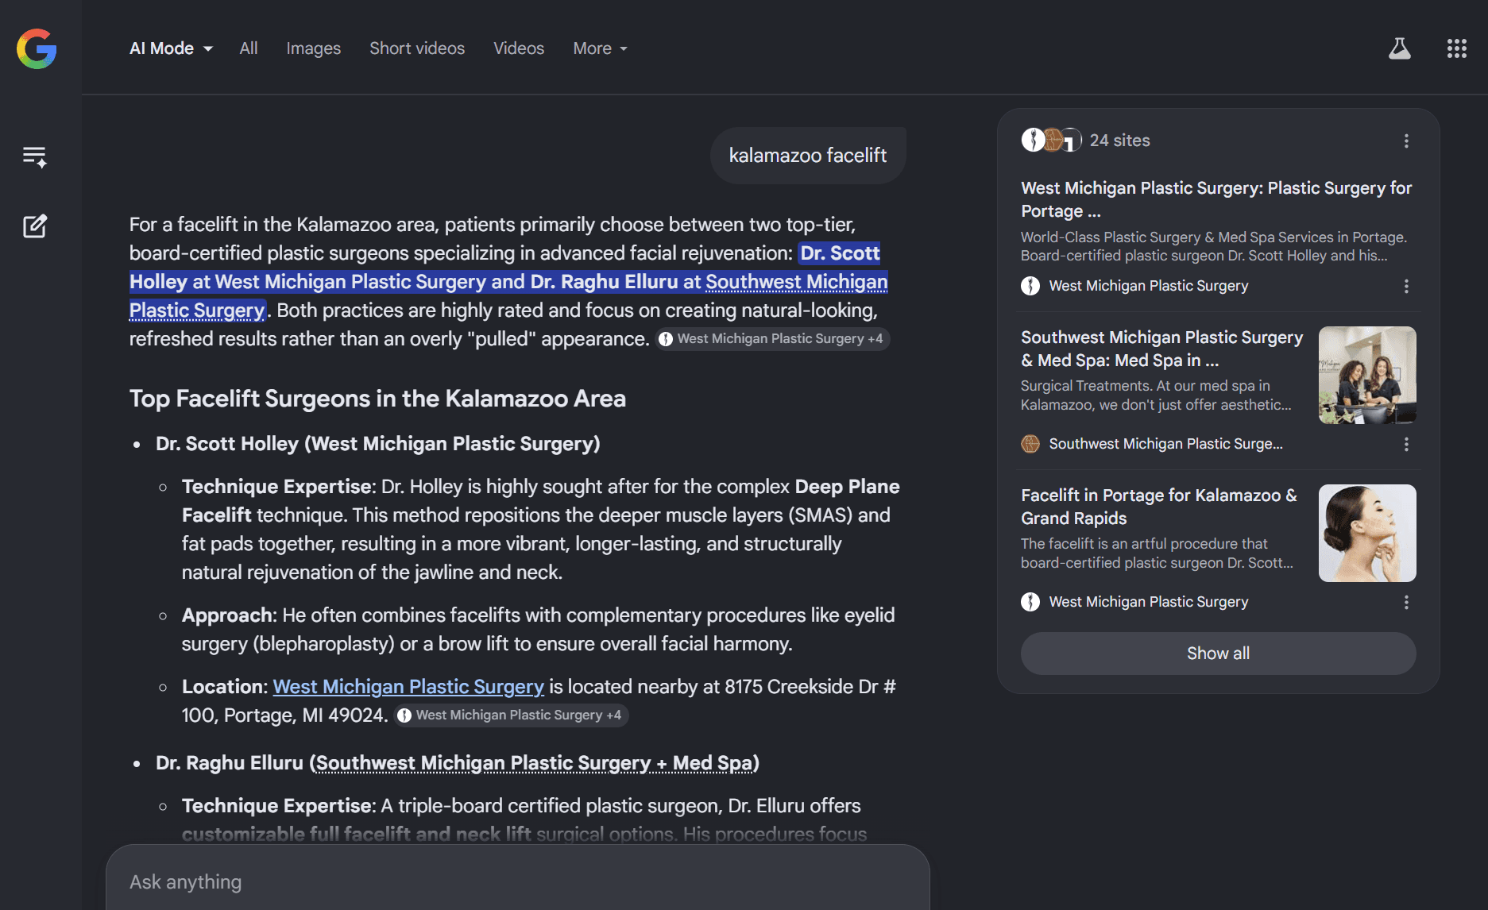The width and height of the screenshot is (1488, 910).
Task: Open more options for first West Michigan Plastic Surgery source
Action: pos(1406,286)
